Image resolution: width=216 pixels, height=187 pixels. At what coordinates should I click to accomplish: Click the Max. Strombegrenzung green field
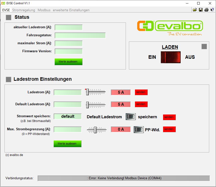[x=67, y=129]
